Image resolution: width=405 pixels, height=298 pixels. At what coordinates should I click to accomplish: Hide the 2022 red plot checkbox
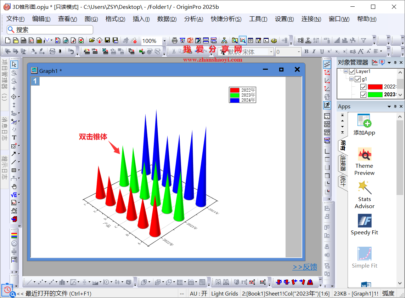coord(363,87)
